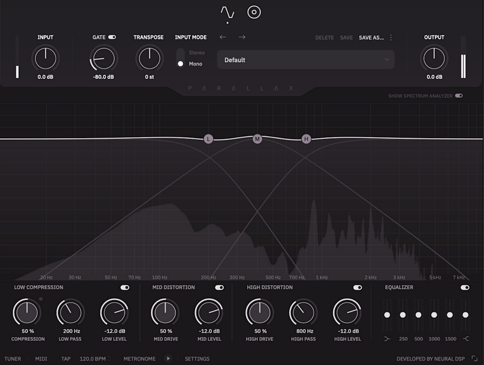Toggle the Mid Distortion section switch
484x365 pixels.
coord(220,287)
